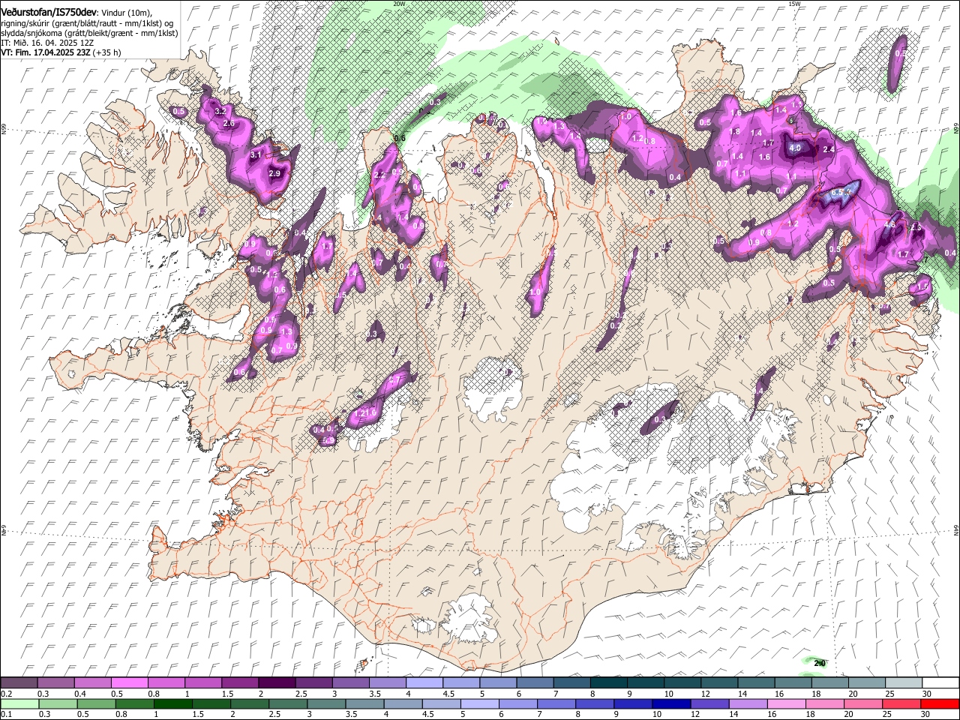Click the dark mauve 0.2–0.3 swatch, upper legend row
The height and width of the screenshot is (720, 960).
(19, 683)
